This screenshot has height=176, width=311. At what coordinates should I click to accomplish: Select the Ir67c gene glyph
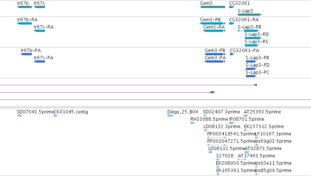[39, 7]
